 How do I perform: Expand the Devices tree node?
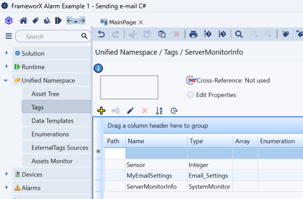pos(7,174)
